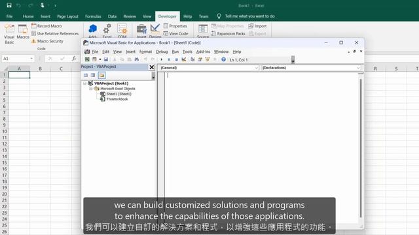Switch to Excel View ribbon tab
The height and width of the screenshot is (235, 419).
point(147,16)
